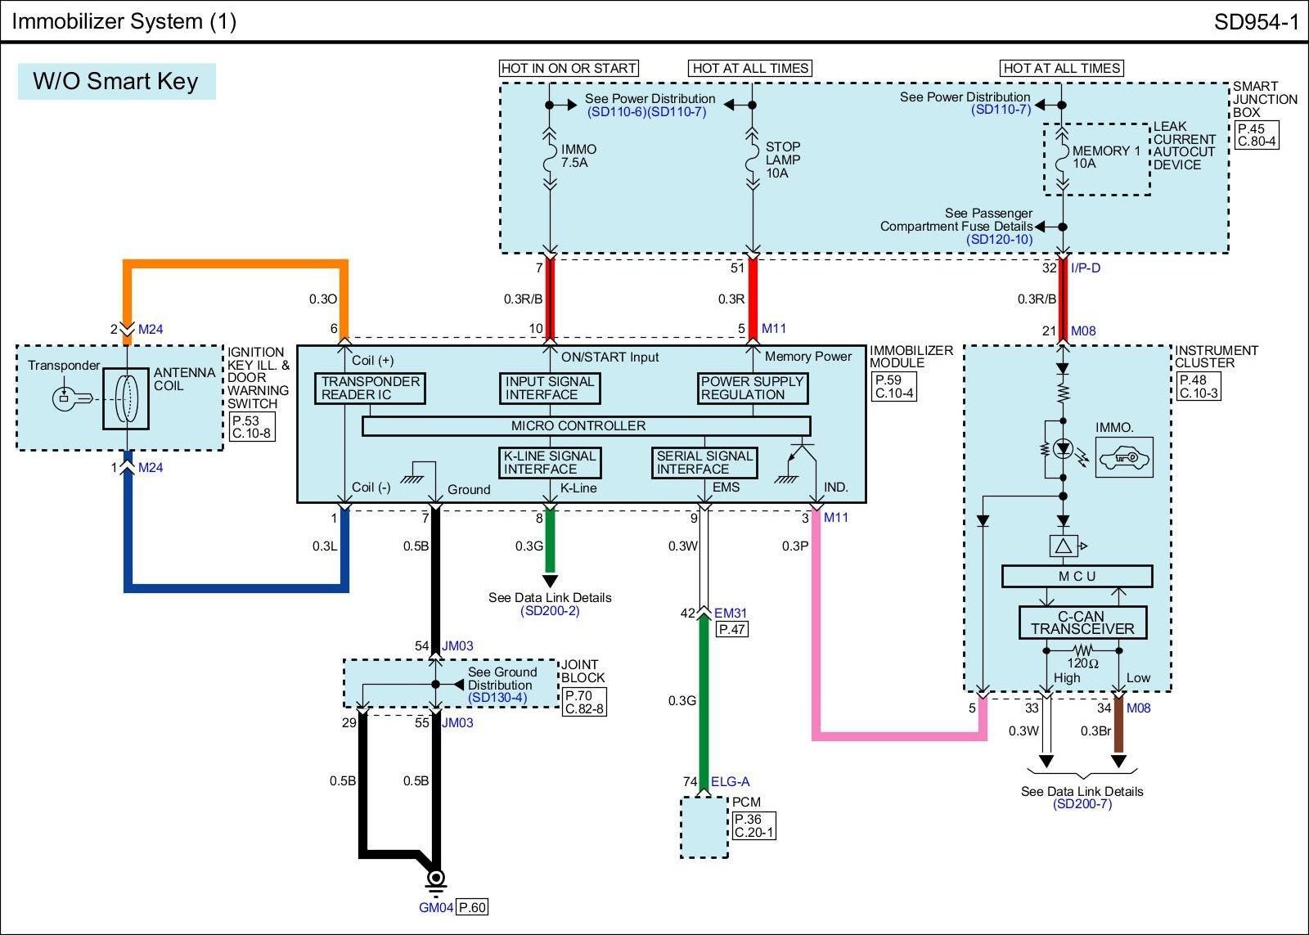The height and width of the screenshot is (935, 1309).
Task: Follow the SD200-2 data link reference
Action: point(550,611)
